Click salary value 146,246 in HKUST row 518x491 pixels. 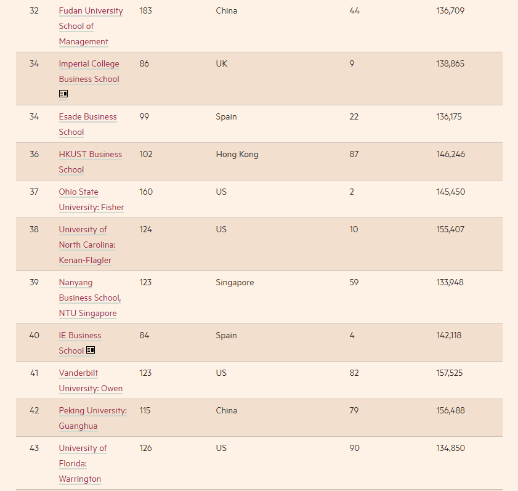[x=450, y=154]
